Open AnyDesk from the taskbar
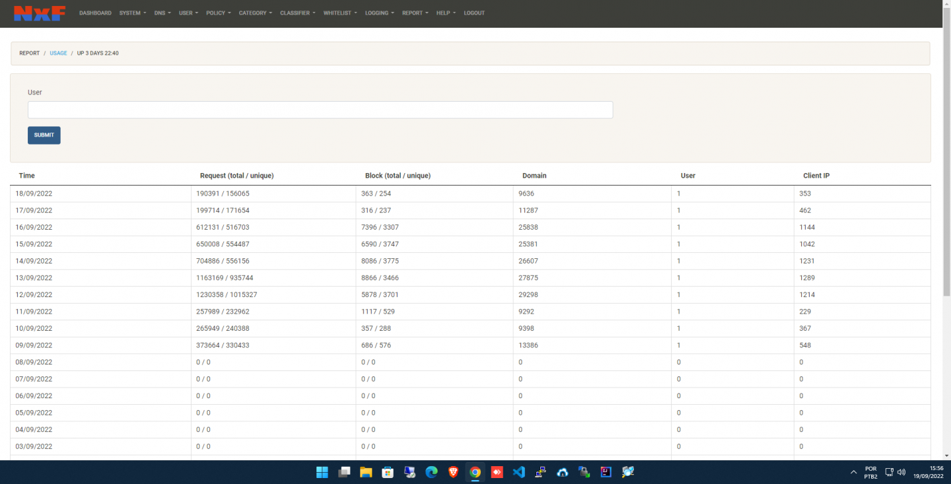The height and width of the screenshot is (484, 951). 497,472
